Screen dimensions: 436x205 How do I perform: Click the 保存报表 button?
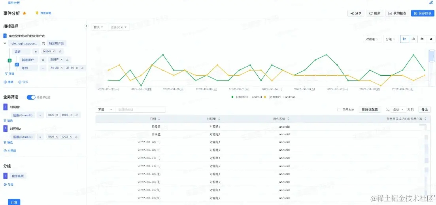tap(423, 13)
